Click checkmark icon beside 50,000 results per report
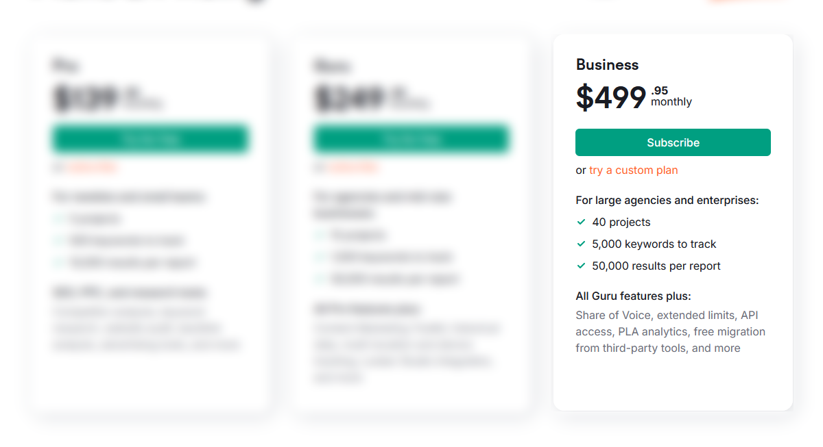 click(x=582, y=266)
